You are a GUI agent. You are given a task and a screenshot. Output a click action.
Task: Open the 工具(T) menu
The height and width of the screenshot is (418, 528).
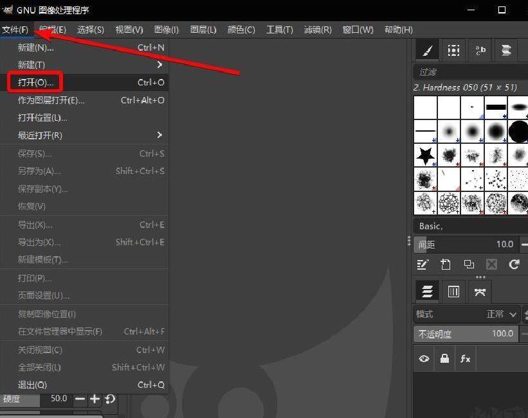280,30
